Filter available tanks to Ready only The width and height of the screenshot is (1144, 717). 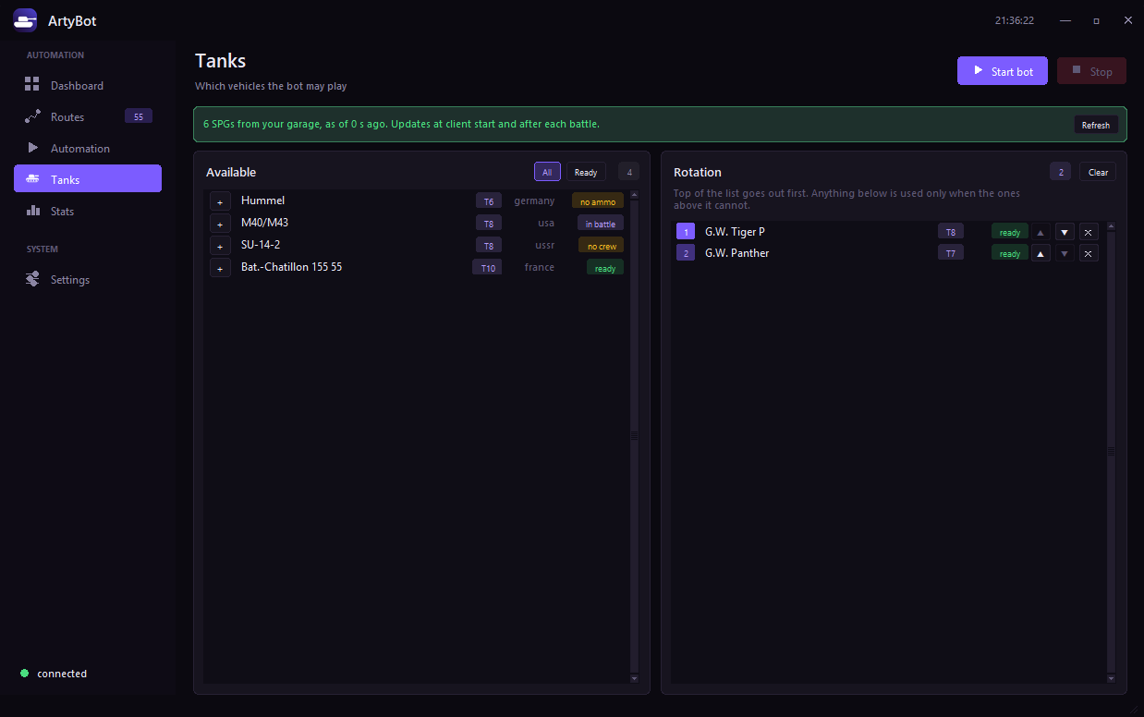click(586, 172)
